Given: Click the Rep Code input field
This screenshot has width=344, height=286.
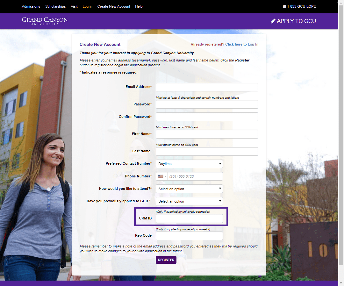Looking at the screenshot, I should tap(189, 236).
